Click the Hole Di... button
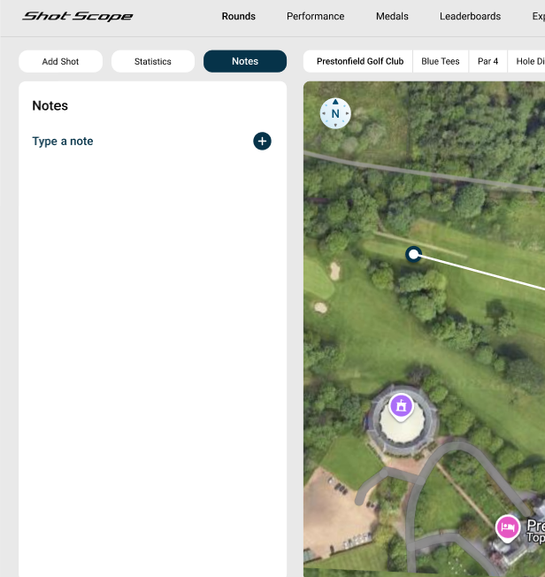This screenshot has height=577, width=545. coord(529,61)
